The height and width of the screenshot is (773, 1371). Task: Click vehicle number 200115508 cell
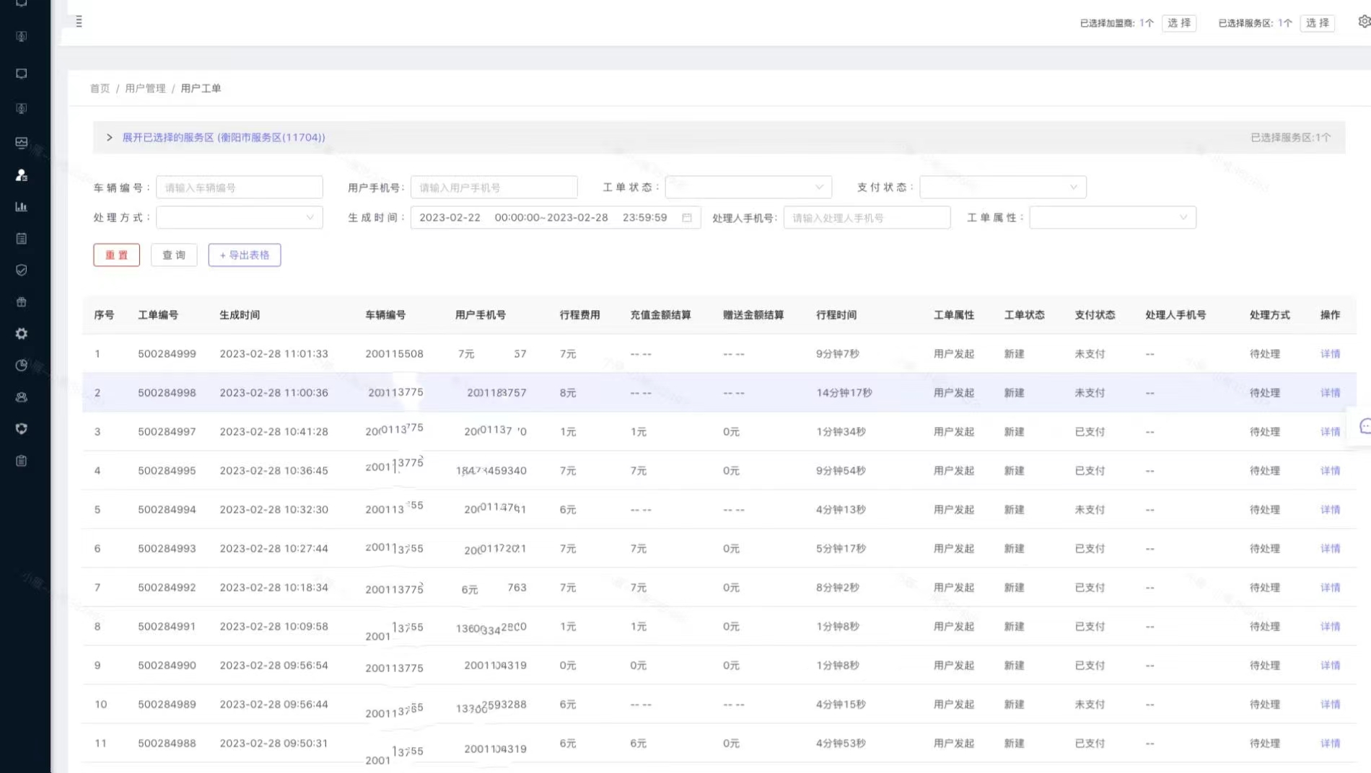(394, 354)
